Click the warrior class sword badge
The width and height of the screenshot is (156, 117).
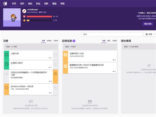(24, 11)
